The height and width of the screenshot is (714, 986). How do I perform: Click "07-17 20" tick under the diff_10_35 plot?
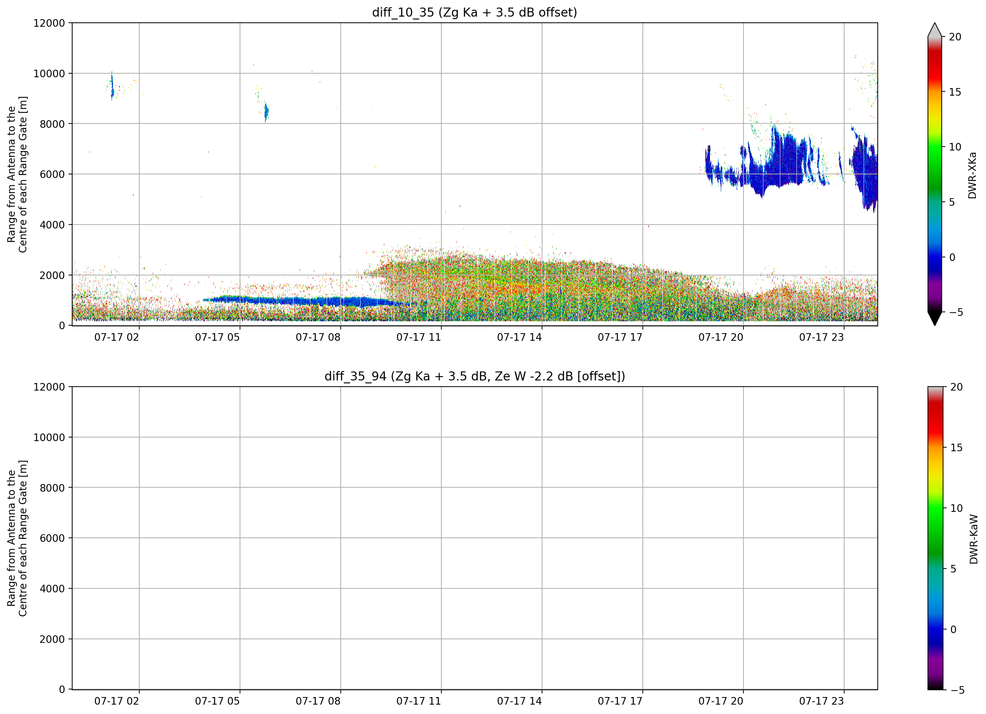(720, 338)
